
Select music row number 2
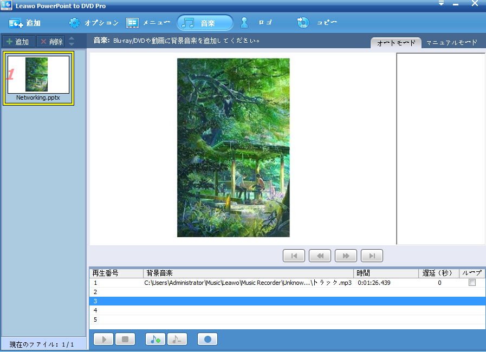(287, 292)
